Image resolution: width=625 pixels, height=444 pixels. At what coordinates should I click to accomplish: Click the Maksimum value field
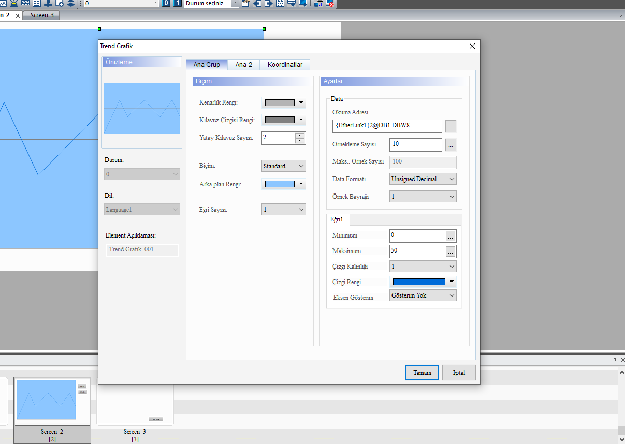tap(418, 251)
